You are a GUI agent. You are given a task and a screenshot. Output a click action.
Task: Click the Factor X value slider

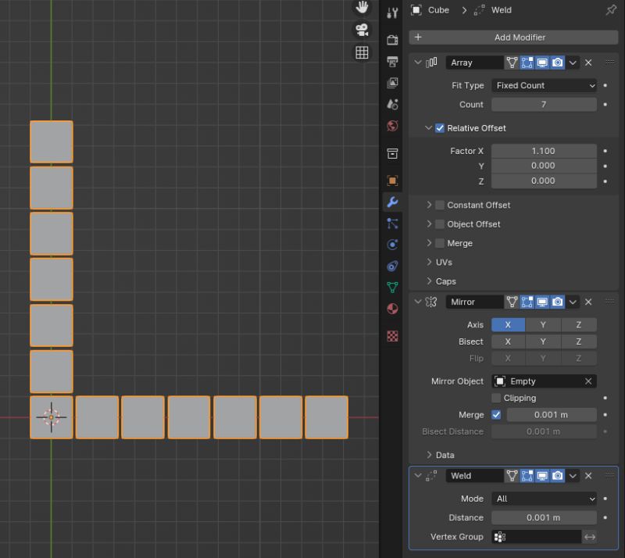click(544, 150)
